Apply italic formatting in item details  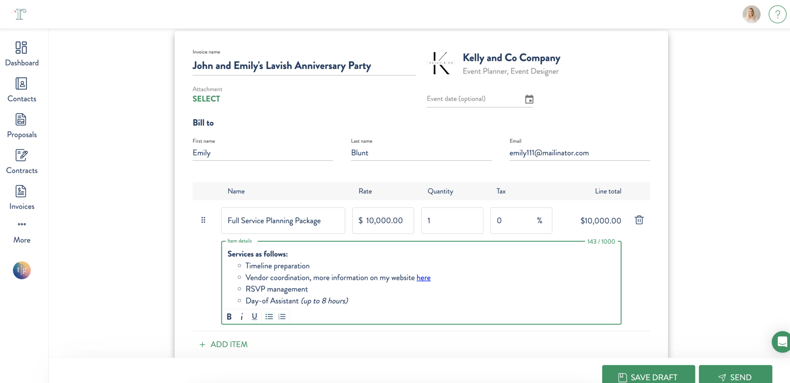(x=241, y=316)
